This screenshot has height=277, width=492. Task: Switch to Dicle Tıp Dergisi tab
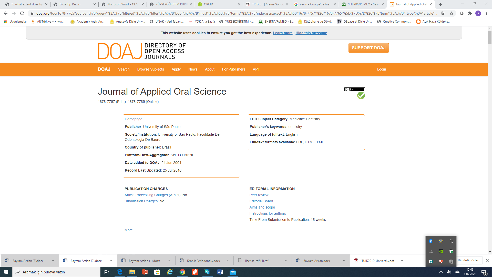point(74,4)
